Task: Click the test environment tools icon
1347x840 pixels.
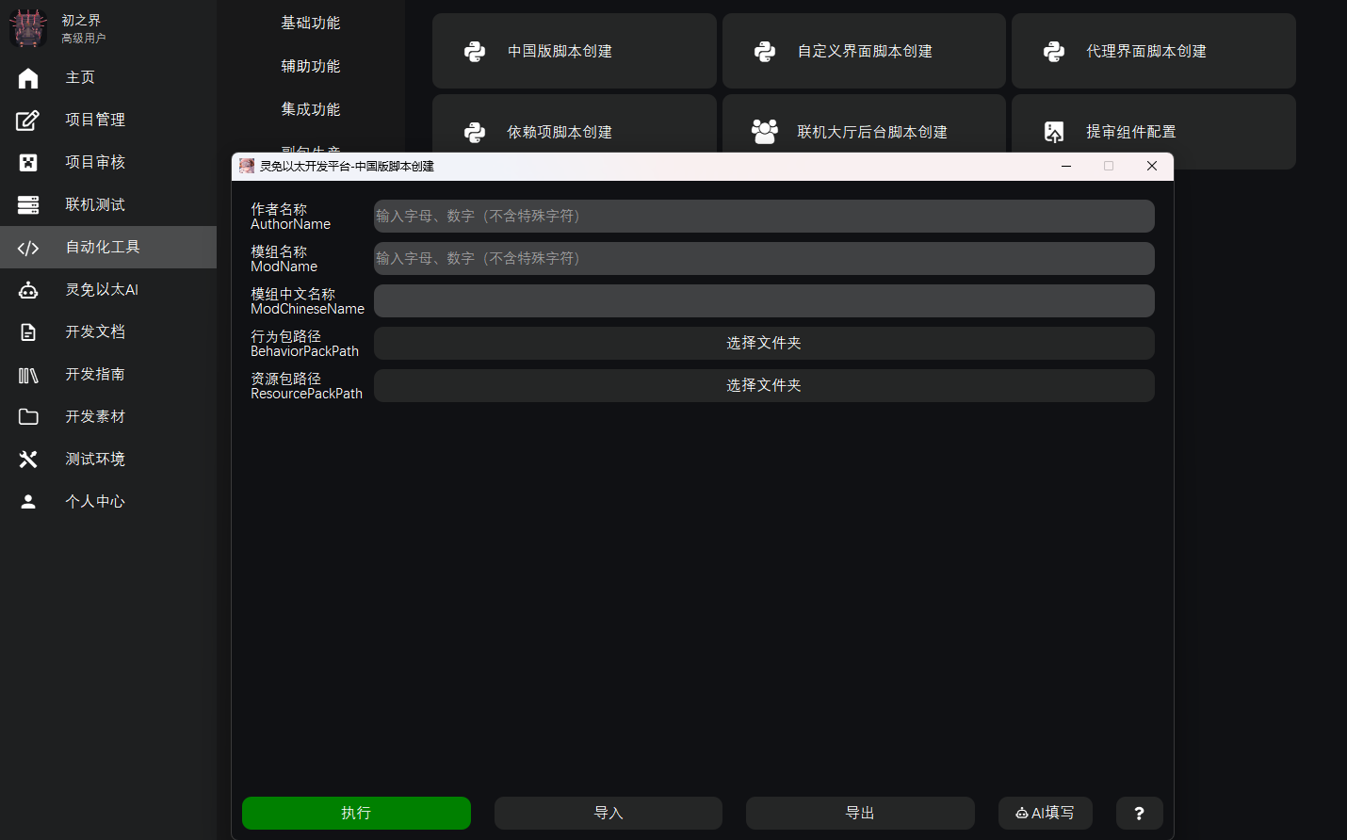Action: point(28,459)
